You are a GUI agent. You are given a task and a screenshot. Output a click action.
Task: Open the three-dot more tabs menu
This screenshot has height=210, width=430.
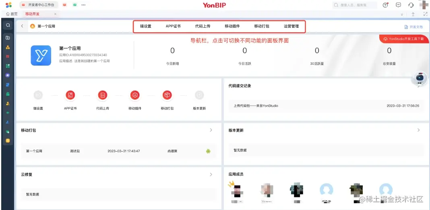point(84,5)
